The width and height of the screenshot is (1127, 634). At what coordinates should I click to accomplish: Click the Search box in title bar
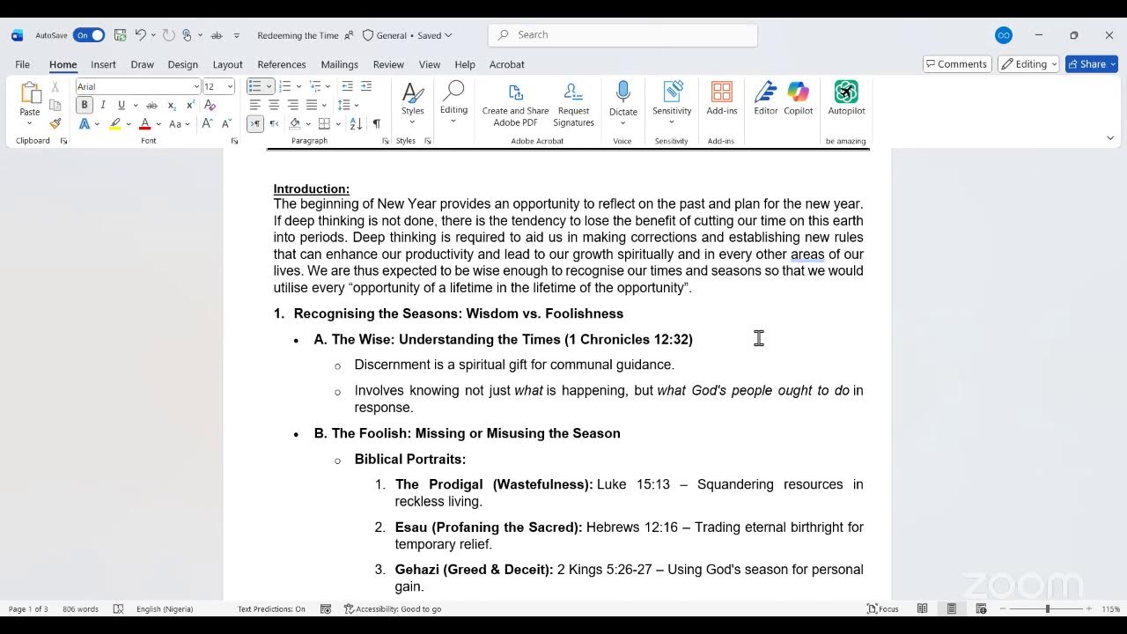click(622, 35)
